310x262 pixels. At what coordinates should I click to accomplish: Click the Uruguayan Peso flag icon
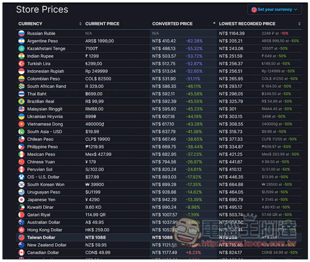tap(21, 192)
